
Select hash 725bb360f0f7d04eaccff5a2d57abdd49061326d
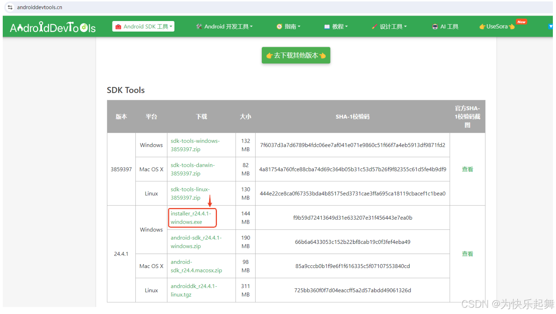pos(353,290)
